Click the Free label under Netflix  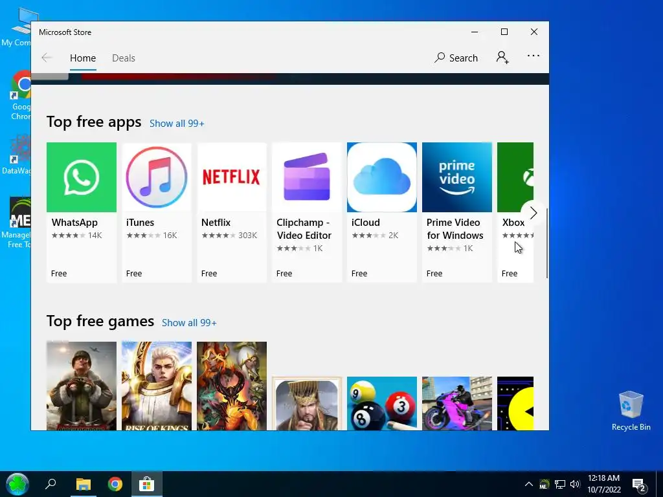(209, 274)
